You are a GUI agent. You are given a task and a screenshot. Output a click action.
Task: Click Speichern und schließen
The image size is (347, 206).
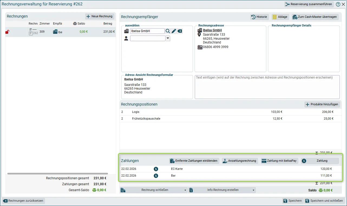[x=325, y=201]
